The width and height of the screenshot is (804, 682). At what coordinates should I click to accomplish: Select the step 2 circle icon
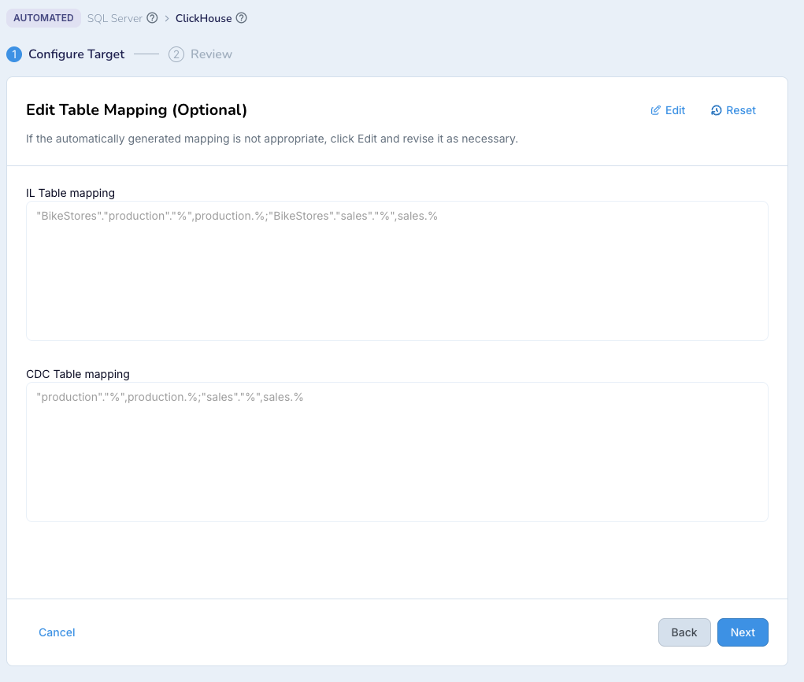point(176,54)
